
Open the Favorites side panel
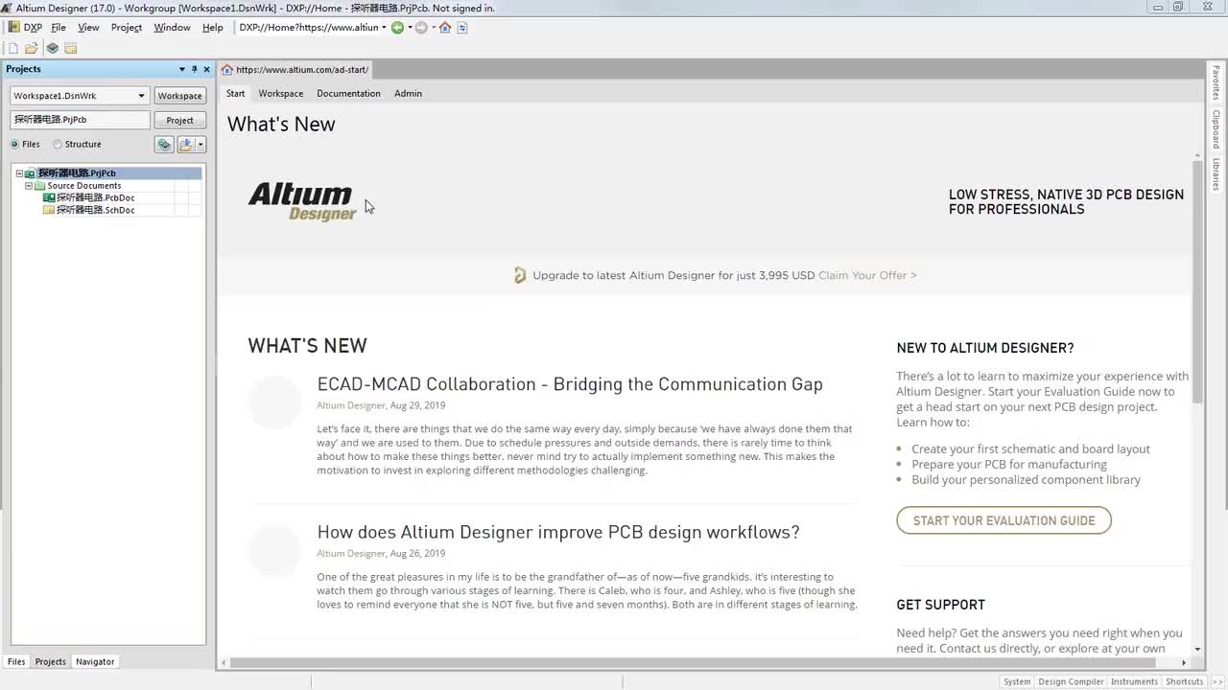click(x=1216, y=82)
